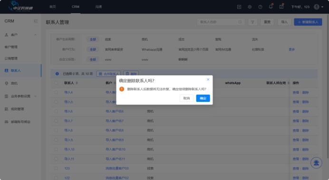Filter behavior by Whatsapp沟通
Viewport: 329px width, 180px height.
(x=152, y=50)
